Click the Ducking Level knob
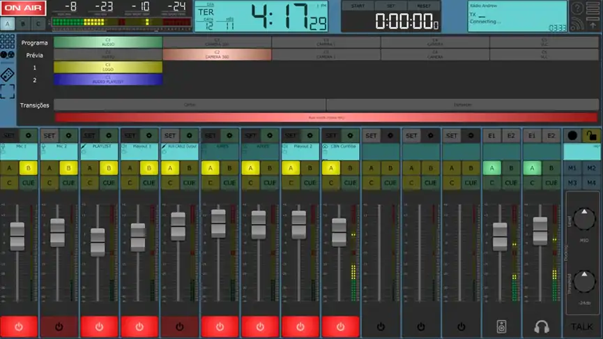 [584, 218]
